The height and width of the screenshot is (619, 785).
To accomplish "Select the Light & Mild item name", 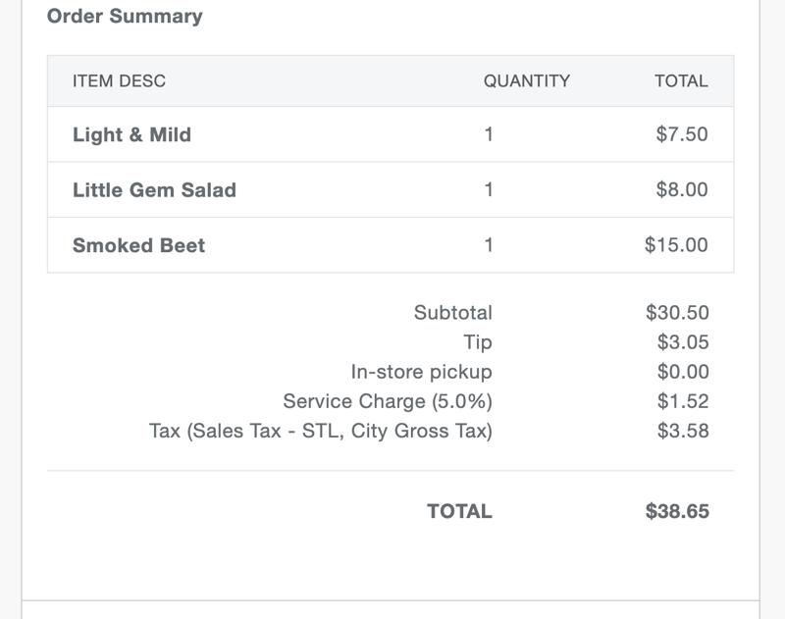I will [131, 134].
